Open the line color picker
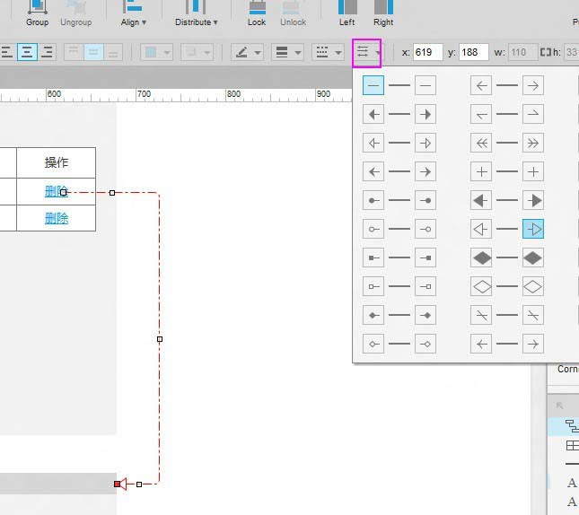The height and width of the screenshot is (515, 579). (246, 53)
